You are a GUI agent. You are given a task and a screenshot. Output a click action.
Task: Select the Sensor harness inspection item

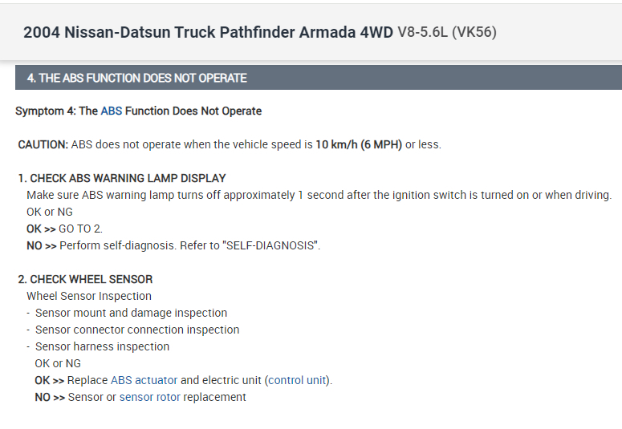[102, 346]
